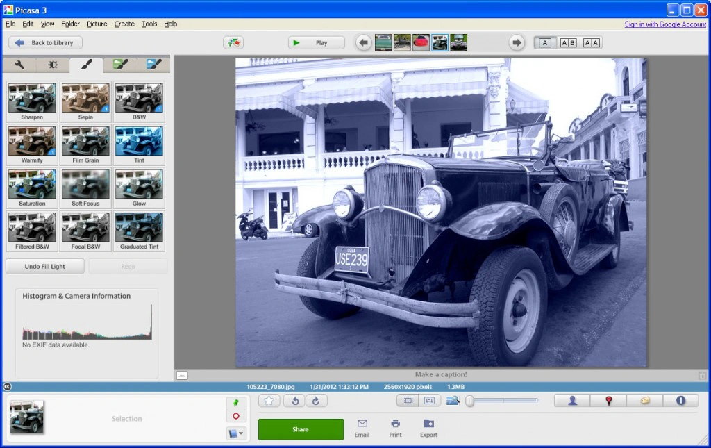
Task: Click Make a caption field
Action: pos(441,374)
